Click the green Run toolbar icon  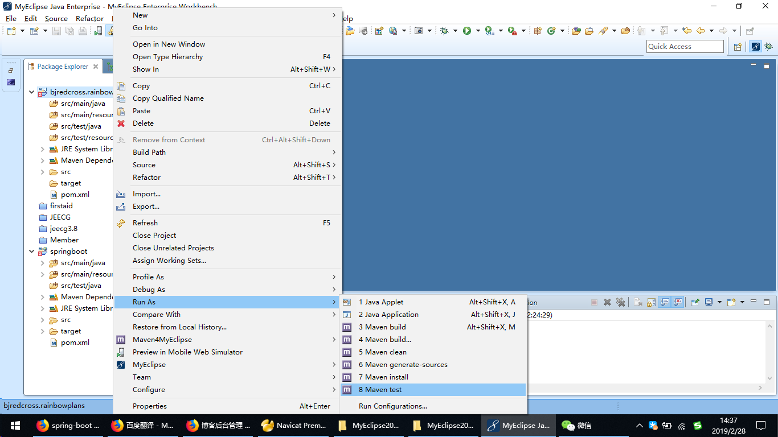coord(467,31)
